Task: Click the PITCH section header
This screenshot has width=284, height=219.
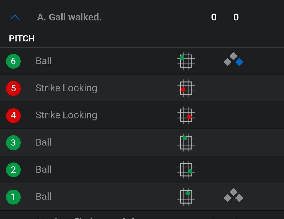Action: point(22,39)
